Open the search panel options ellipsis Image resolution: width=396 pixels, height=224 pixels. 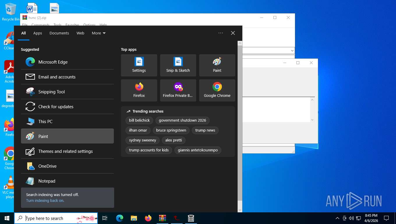221,33
